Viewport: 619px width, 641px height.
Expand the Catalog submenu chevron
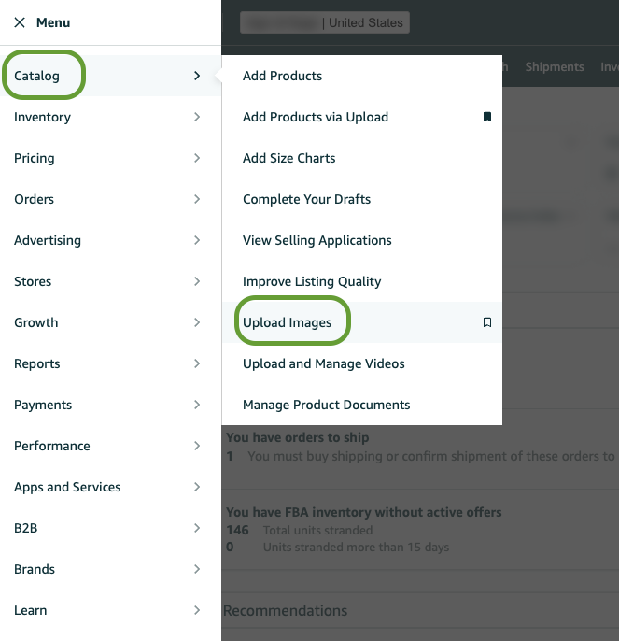(x=197, y=76)
